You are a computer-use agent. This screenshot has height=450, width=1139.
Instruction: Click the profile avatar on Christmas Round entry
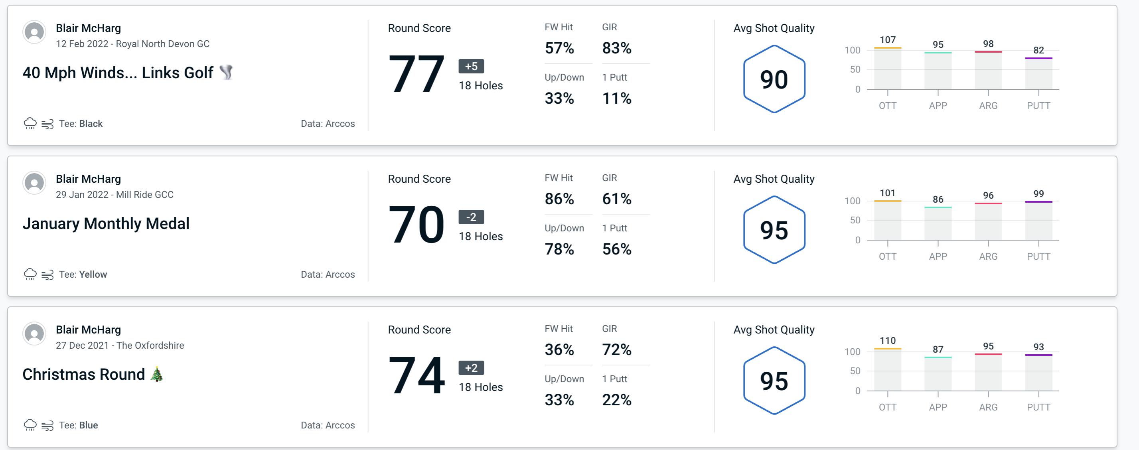(35, 339)
